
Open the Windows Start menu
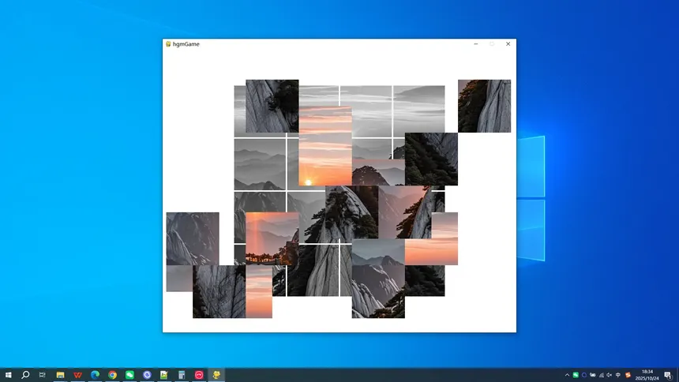click(8, 375)
